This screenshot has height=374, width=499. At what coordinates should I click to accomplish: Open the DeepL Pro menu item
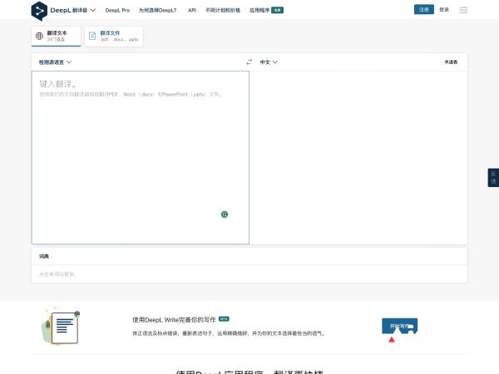(117, 10)
